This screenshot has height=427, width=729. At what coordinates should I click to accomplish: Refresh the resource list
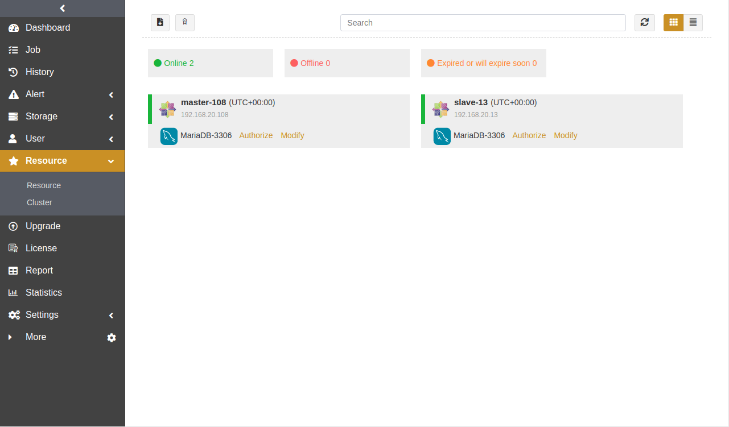[645, 23]
